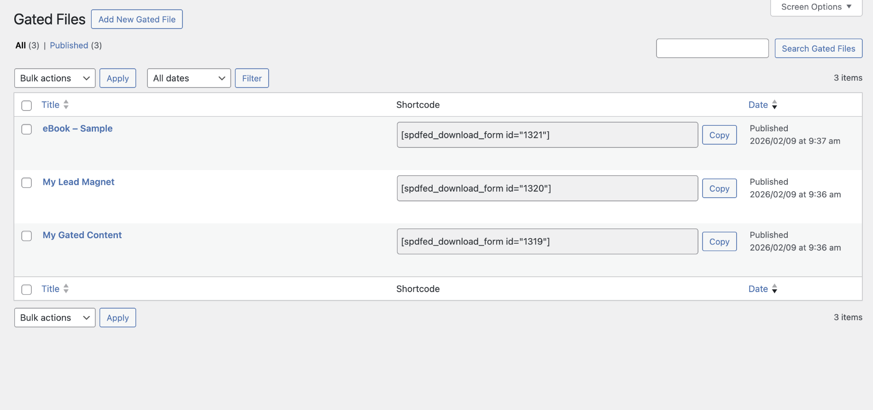The image size is (873, 410).
Task: Click the Date sort arrow in header
Action: tap(774, 105)
